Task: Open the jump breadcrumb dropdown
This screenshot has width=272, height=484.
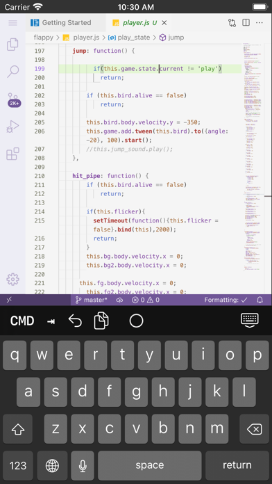Action: 171,38
